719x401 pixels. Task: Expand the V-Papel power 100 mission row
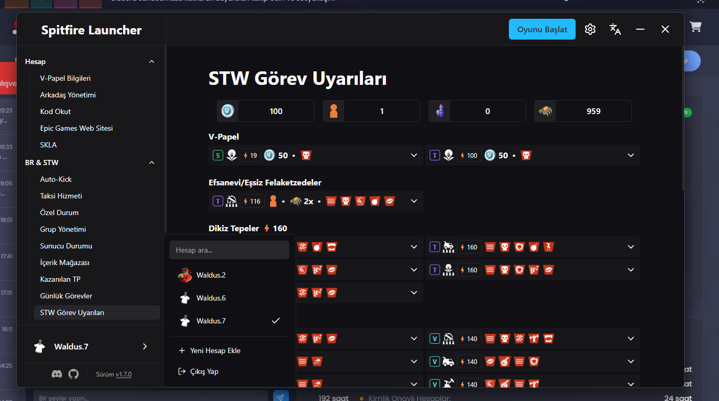631,155
